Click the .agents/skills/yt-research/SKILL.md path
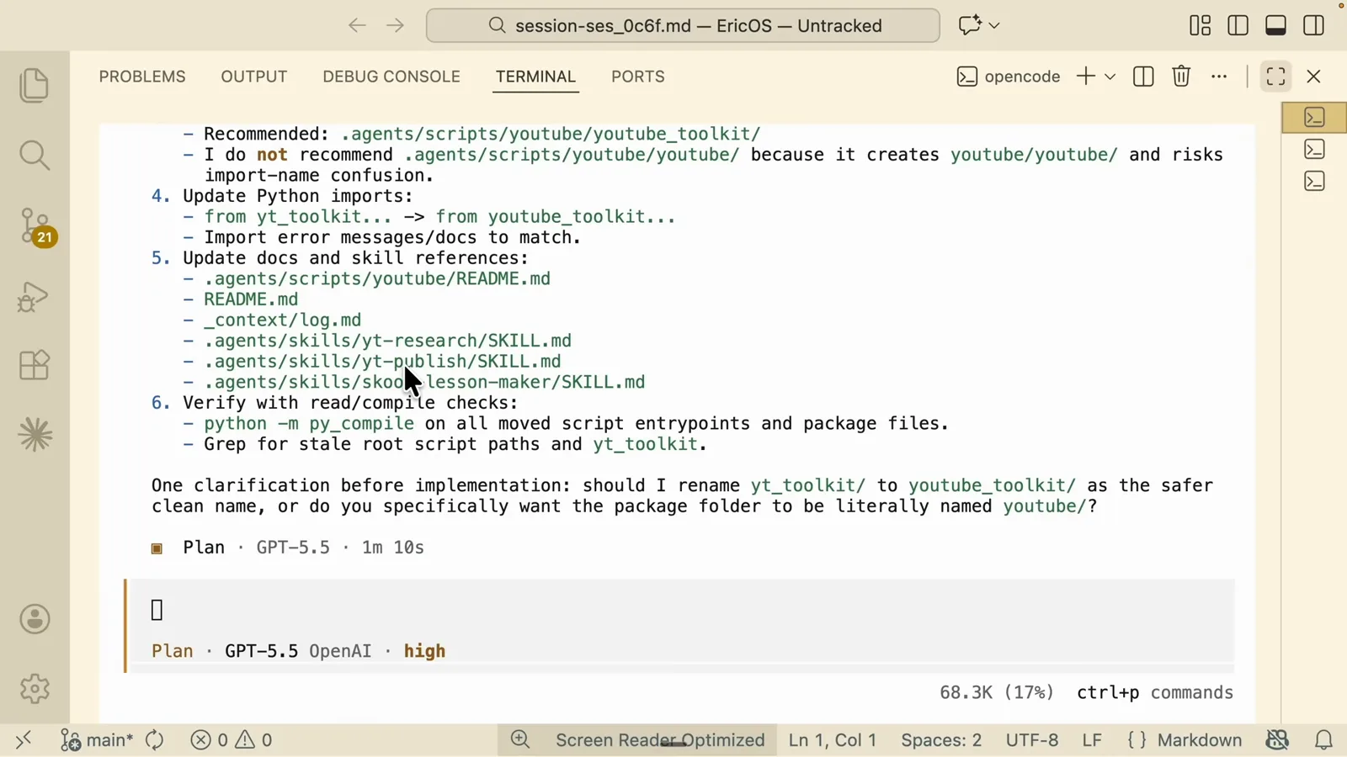Image resolution: width=1347 pixels, height=757 pixels. tap(387, 341)
